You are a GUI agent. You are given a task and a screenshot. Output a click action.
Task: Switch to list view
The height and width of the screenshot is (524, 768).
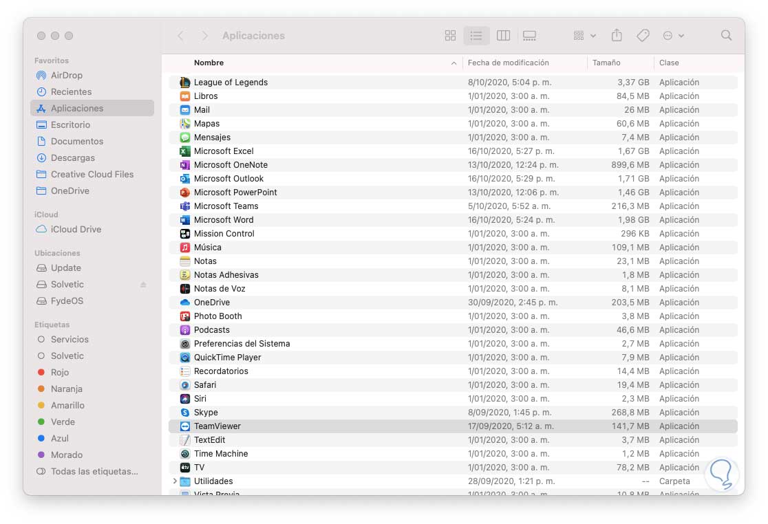476,36
